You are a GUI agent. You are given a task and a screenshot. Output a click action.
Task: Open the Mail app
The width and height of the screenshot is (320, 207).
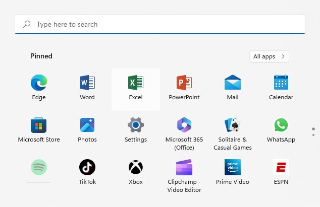coord(233,88)
